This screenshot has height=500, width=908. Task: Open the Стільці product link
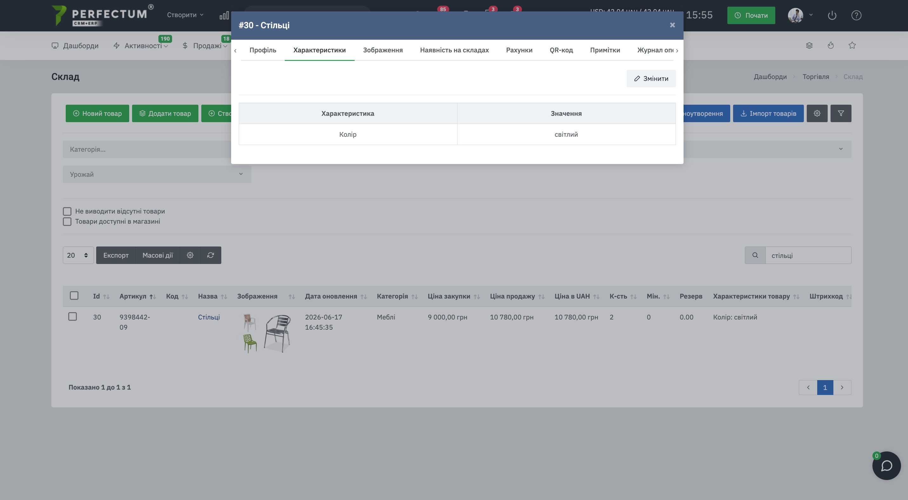click(x=209, y=317)
